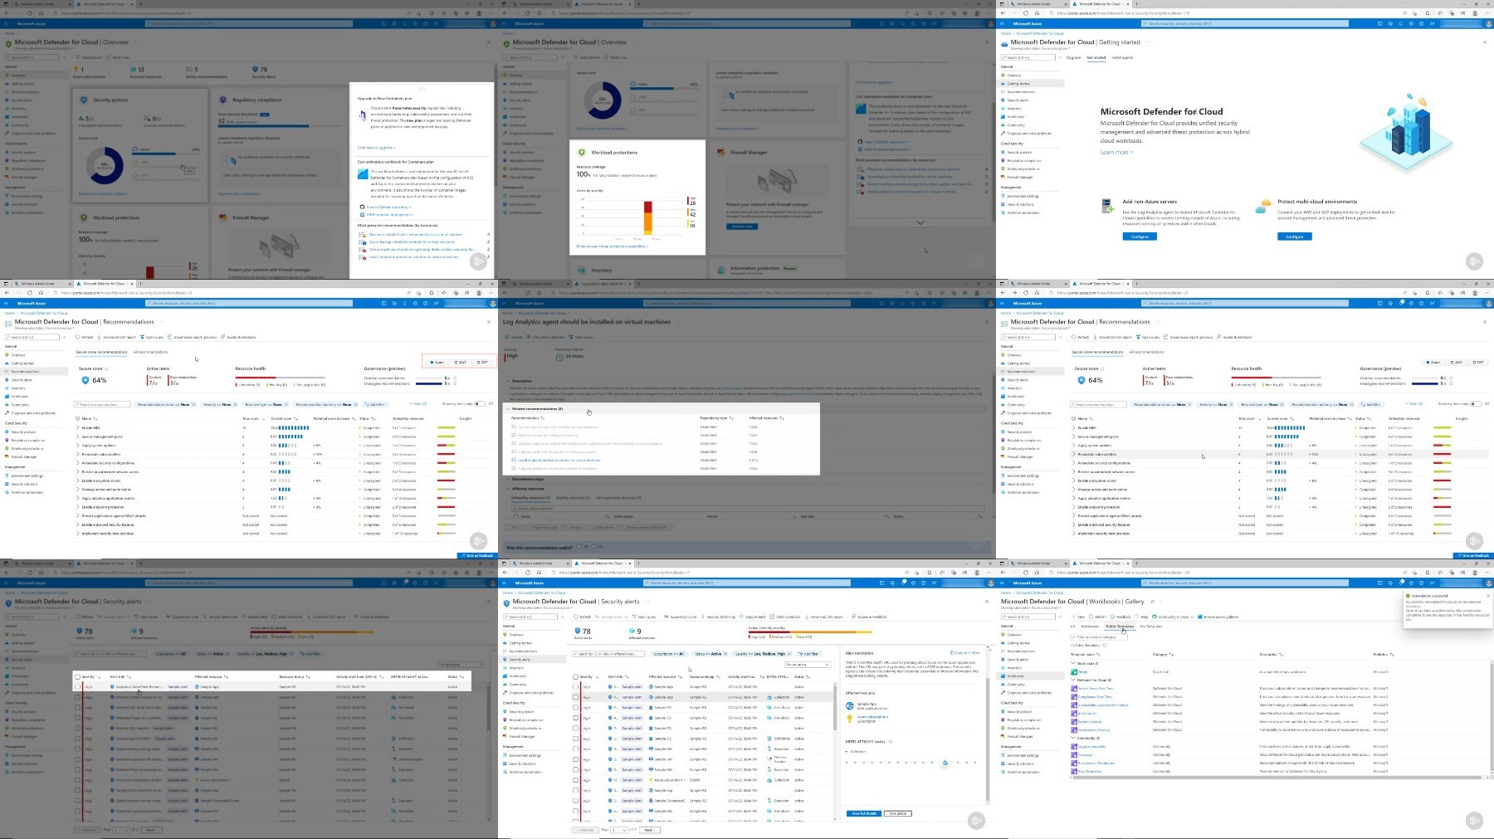Open Workflow automation in Getting started window sidebar

(1022, 212)
